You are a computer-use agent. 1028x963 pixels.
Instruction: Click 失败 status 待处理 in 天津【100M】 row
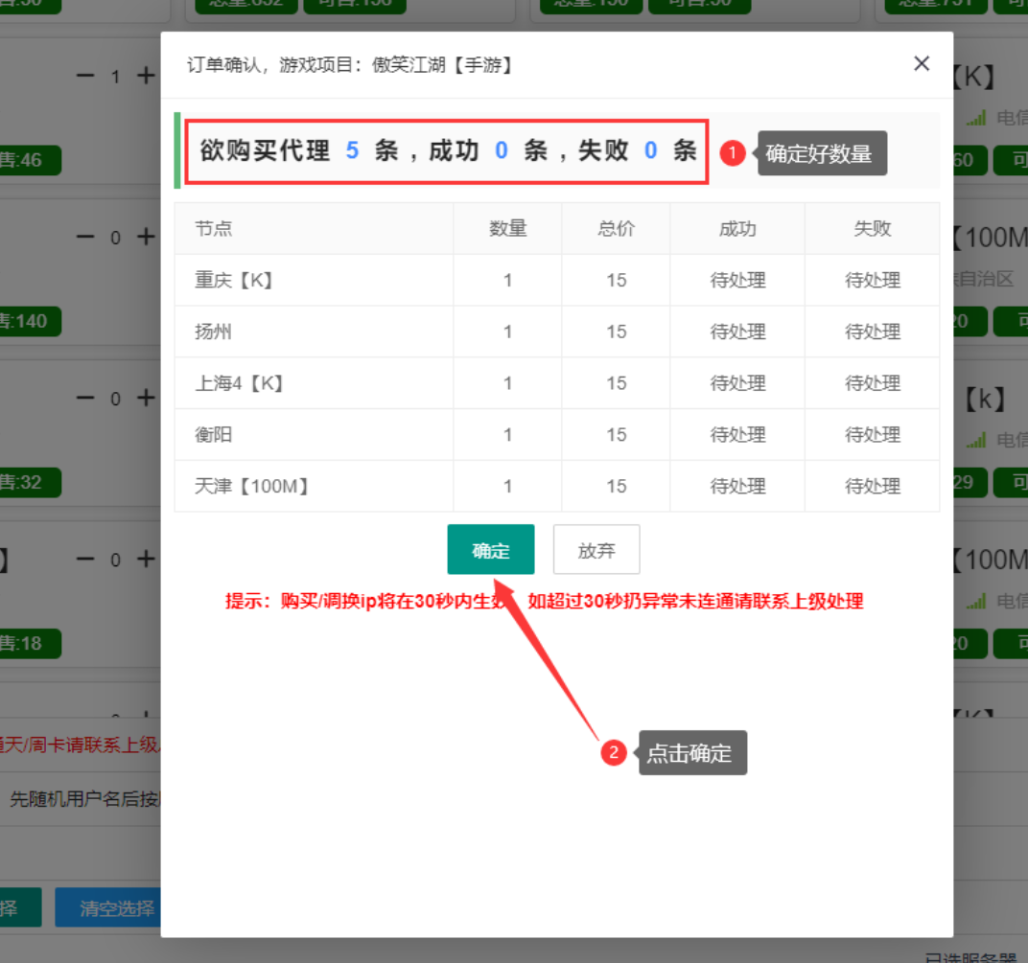(x=872, y=486)
